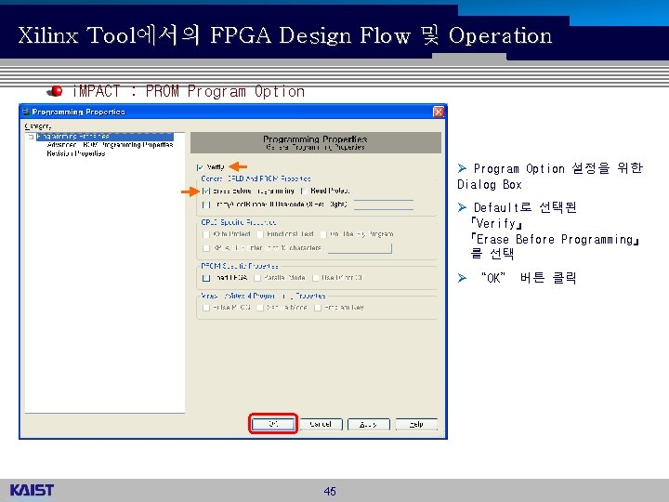Enable the Program Key checkbox

point(318,308)
